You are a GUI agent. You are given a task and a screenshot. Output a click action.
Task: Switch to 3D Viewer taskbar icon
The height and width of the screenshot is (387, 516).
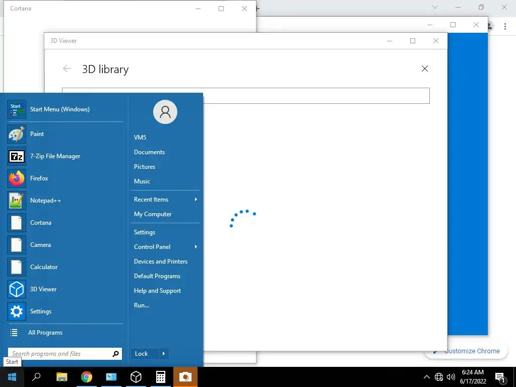[136, 377]
